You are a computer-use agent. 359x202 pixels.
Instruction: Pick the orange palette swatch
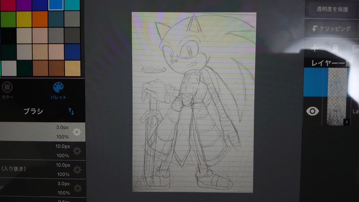(x=40, y=19)
